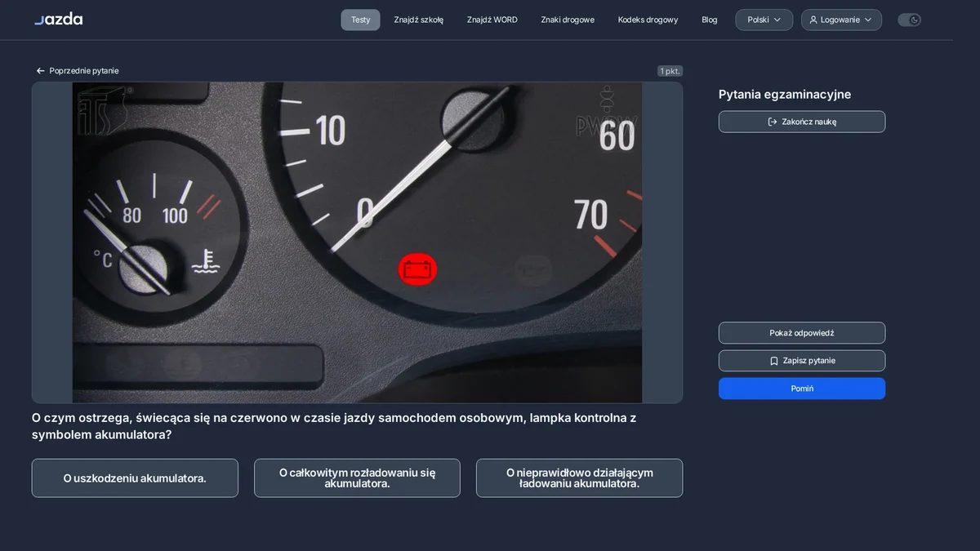Screen dimensions: 980x551
Task: Click the back arrow beside Poprzednie pytanie
Action: pos(40,71)
